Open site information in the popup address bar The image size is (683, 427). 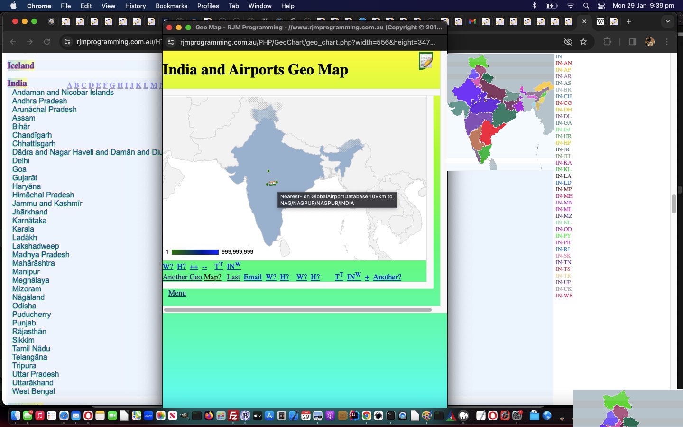[x=171, y=42]
